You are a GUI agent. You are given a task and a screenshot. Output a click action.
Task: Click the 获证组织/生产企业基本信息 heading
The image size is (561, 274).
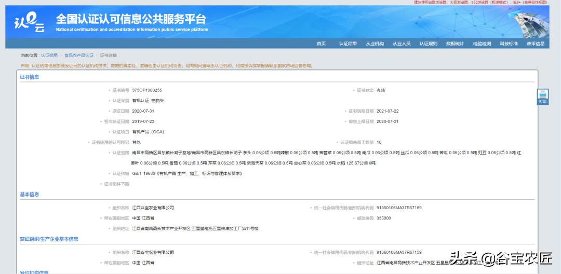[x=49, y=239]
